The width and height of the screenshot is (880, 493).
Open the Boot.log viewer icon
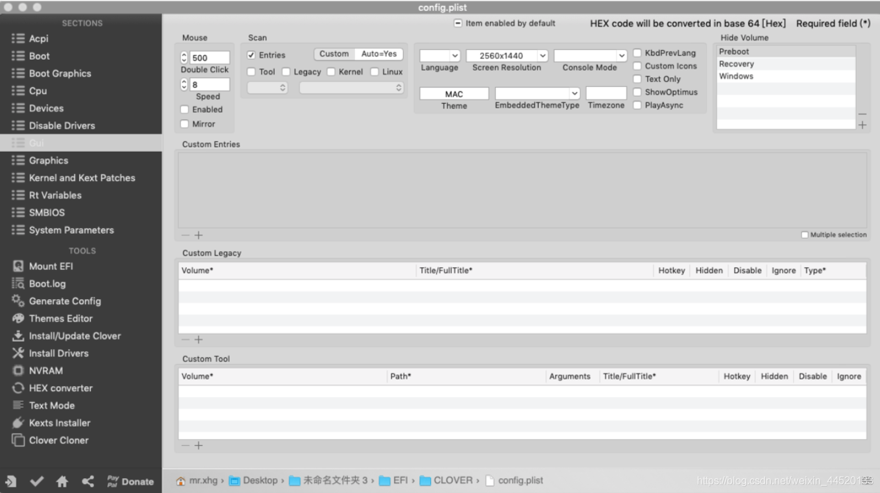(x=18, y=283)
